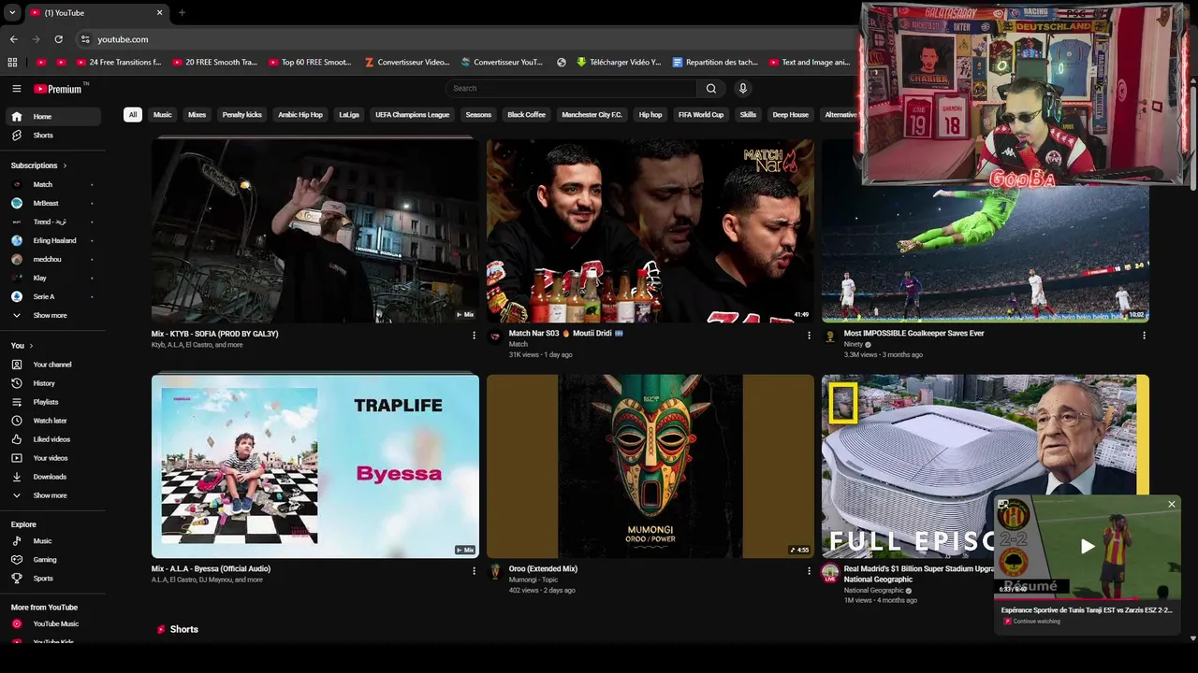Open Explore Sports section
Viewport: 1198px width, 673px height.
click(54, 579)
